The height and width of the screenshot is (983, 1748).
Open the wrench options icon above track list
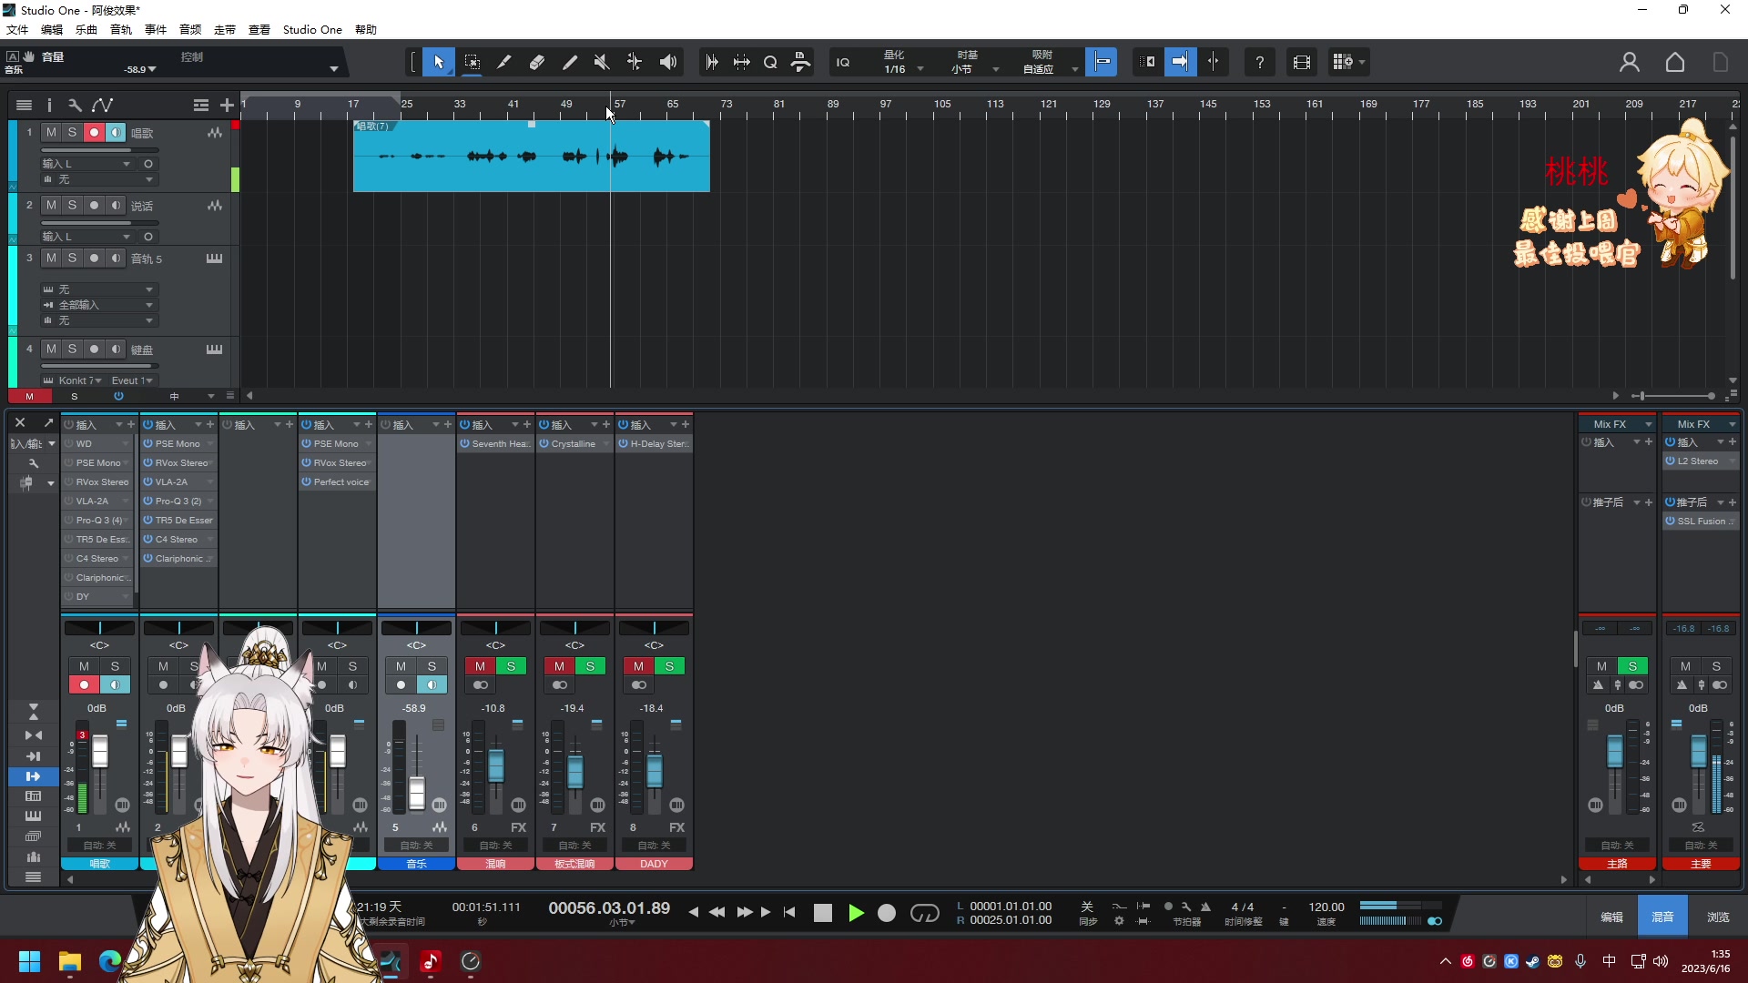[x=75, y=105]
